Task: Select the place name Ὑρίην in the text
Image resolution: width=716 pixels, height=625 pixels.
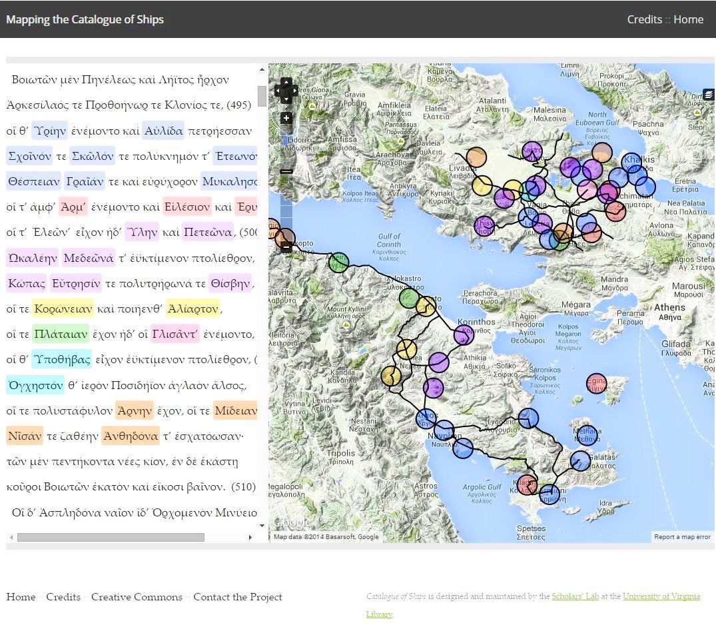Action: click(x=49, y=131)
